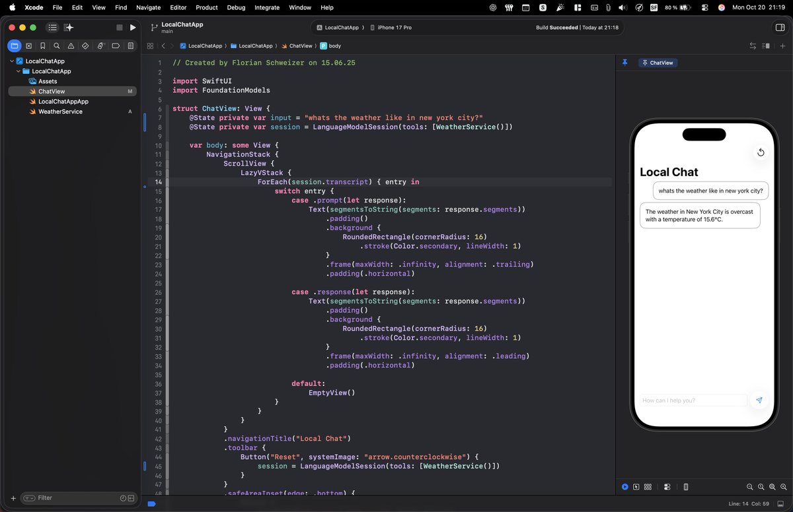
Task: Toggle the preview pin icon
Action: coord(624,63)
